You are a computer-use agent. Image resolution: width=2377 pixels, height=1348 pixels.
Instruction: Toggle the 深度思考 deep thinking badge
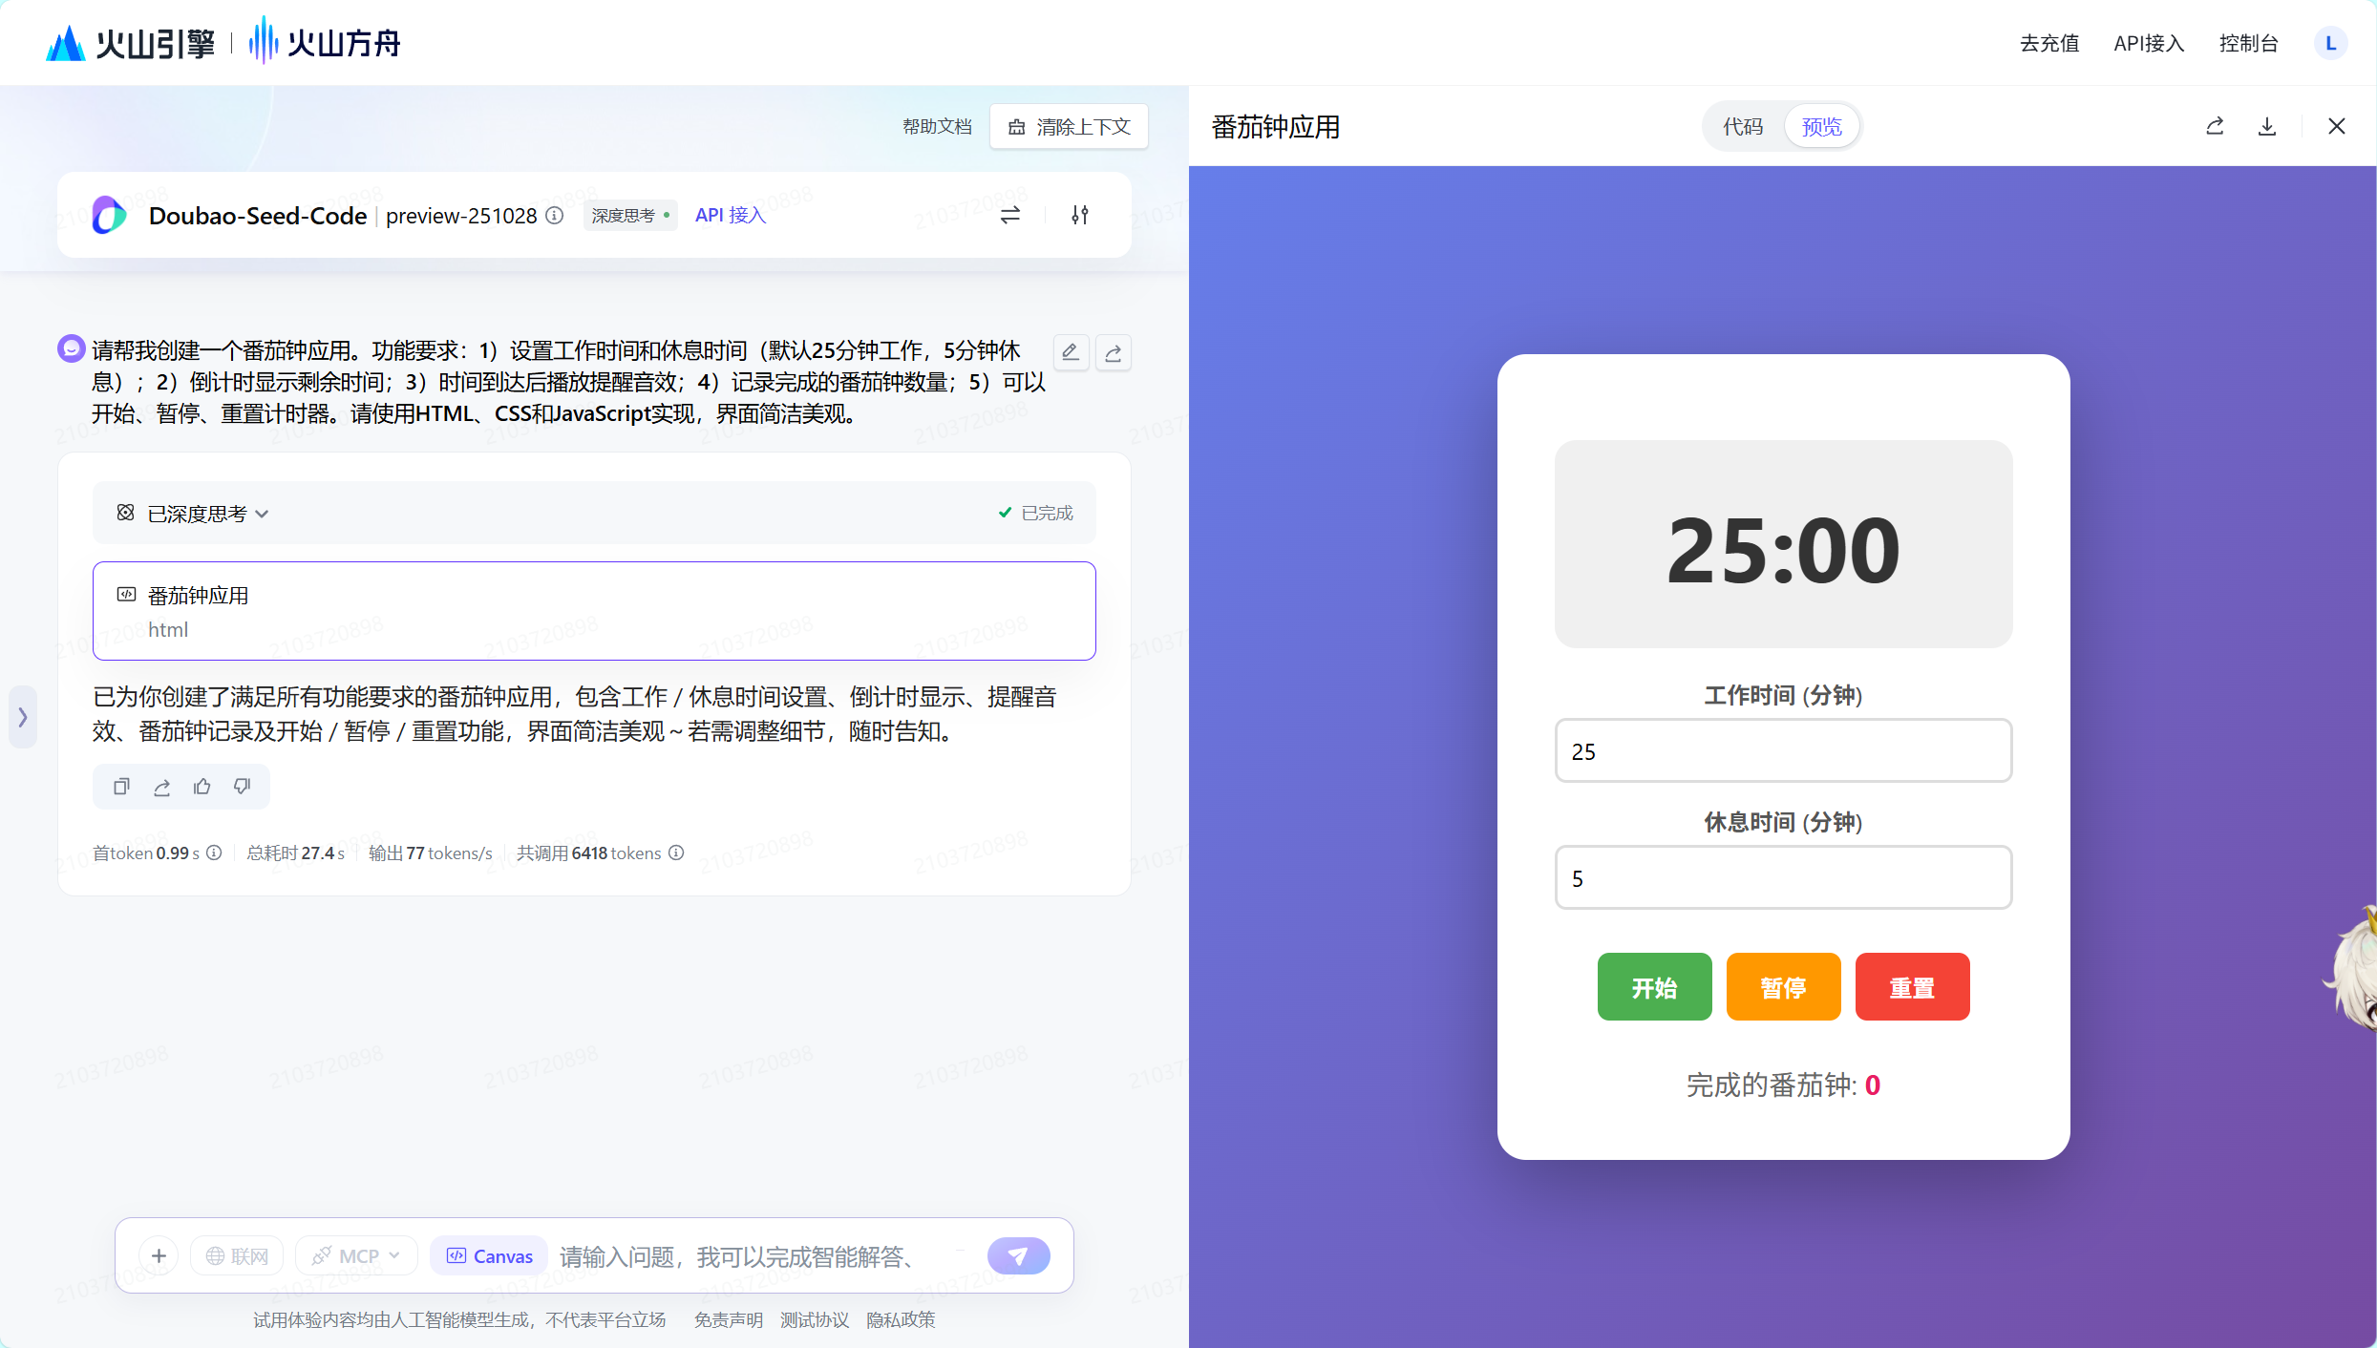pyautogui.click(x=629, y=216)
